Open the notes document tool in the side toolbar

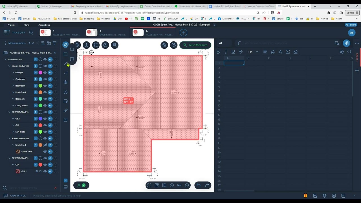66,120
